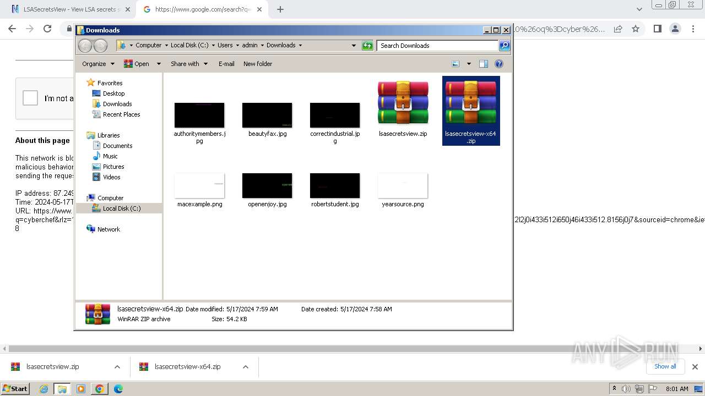Select the openenjoy.jpg thumbnail
705x396 pixels.
(267, 185)
